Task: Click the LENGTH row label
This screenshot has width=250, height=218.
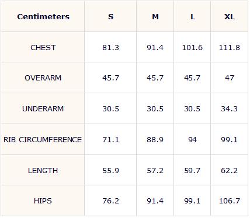Action: pyautogui.click(x=43, y=171)
